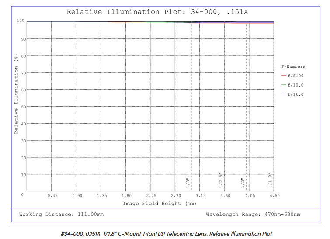Click the italic #34-000 TitanTL caption below the plot

coord(166,233)
